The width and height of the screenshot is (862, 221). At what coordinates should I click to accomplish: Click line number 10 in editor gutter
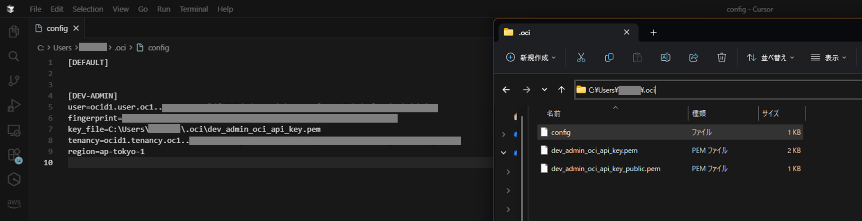[48, 162]
